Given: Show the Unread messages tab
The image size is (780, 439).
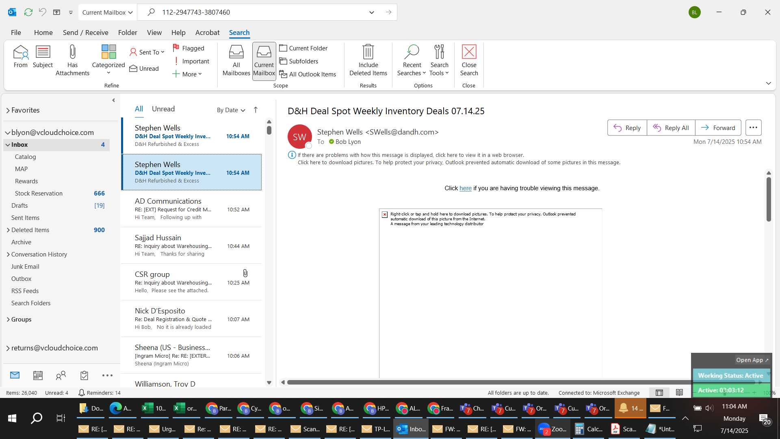Looking at the screenshot, I should point(163,109).
